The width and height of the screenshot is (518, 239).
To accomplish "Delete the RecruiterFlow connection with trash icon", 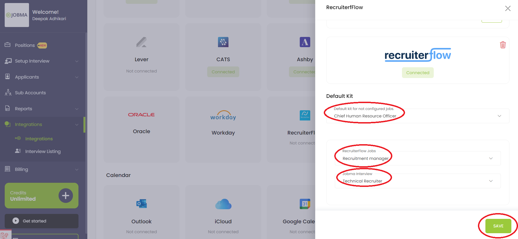I will [x=503, y=45].
